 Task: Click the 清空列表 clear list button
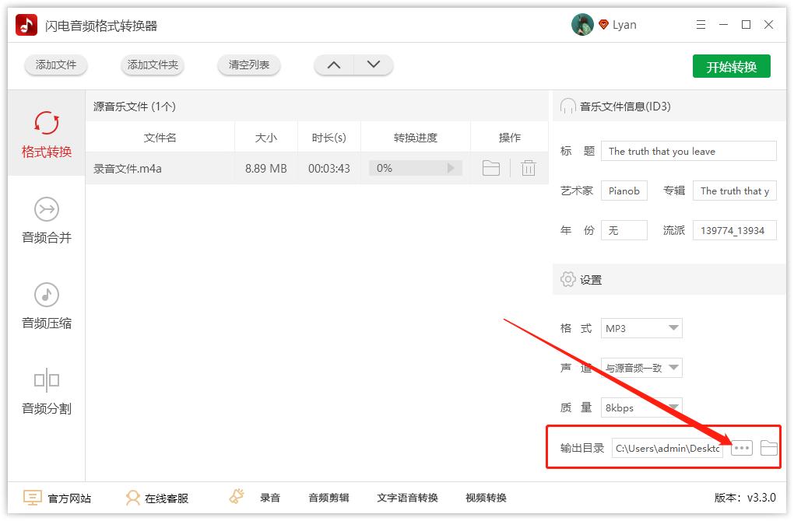point(248,65)
